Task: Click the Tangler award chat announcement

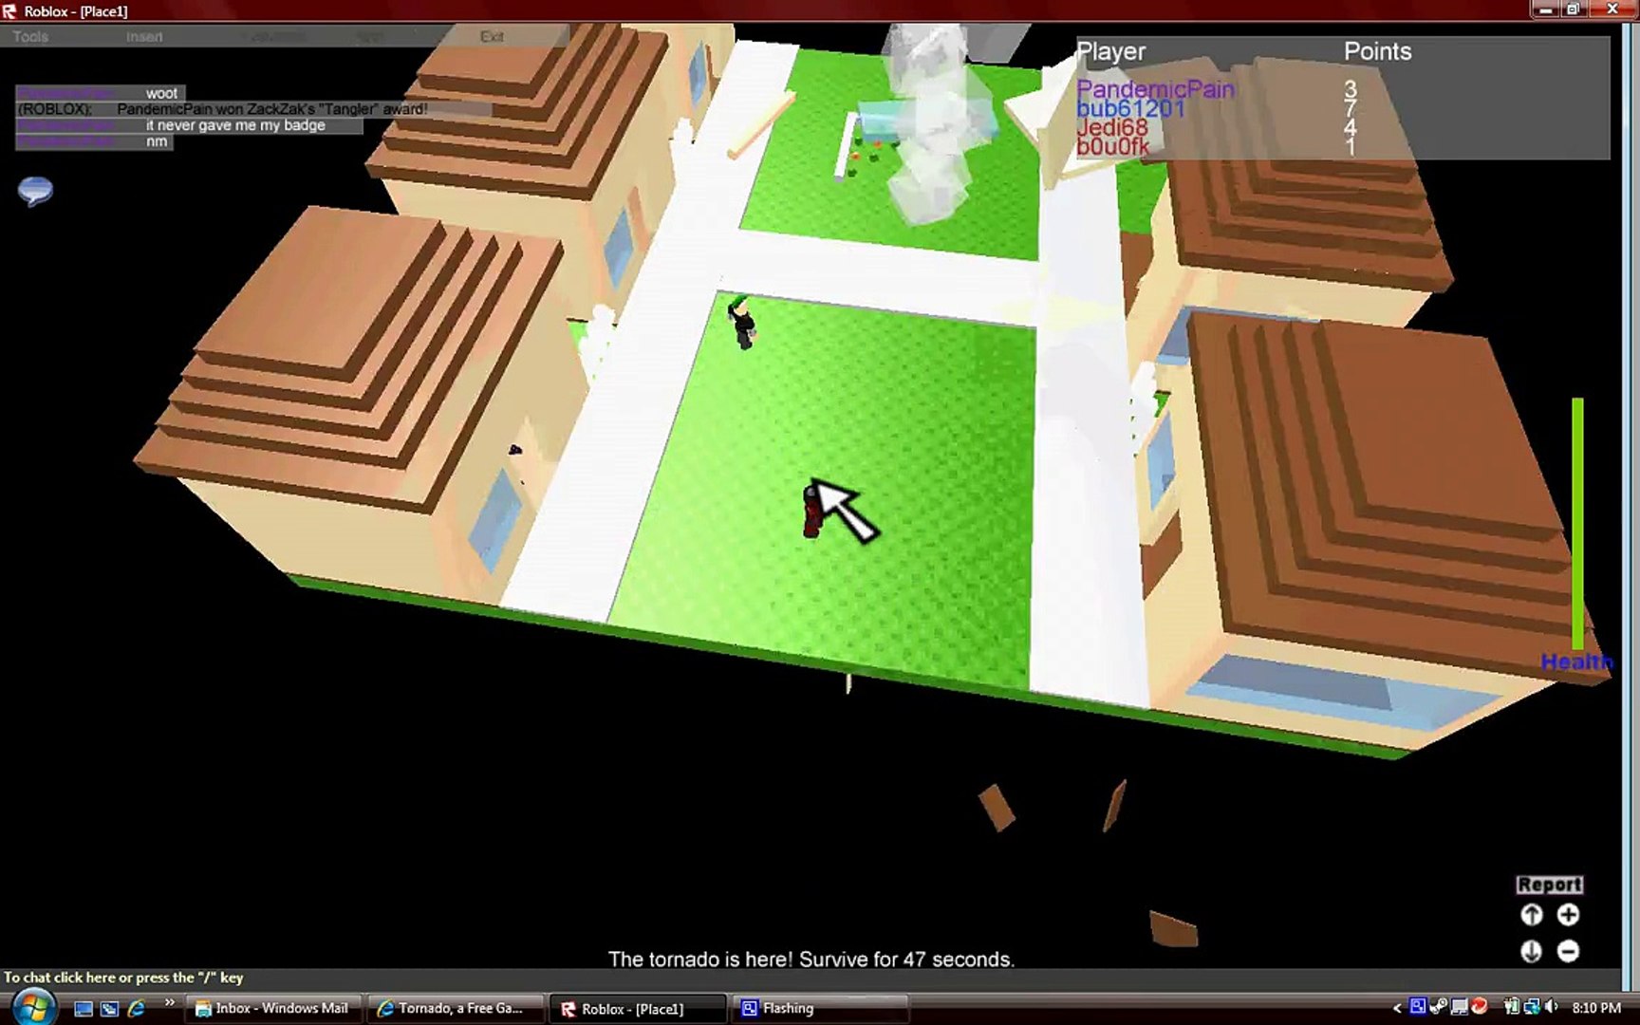Action: (271, 109)
